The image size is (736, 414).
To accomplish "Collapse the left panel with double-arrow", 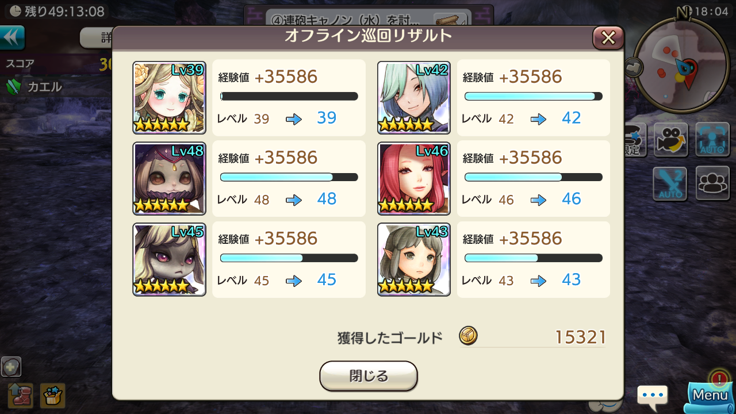I will [12, 37].
